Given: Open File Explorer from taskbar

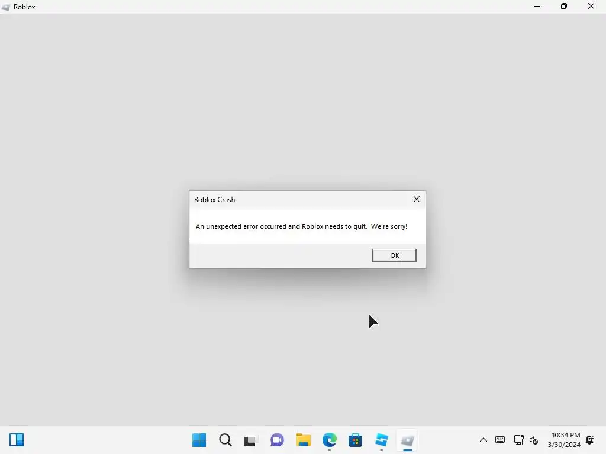Looking at the screenshot, I should point(304,440).
